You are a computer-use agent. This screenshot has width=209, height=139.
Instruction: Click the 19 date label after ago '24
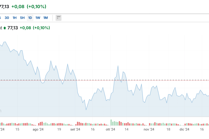pos(59,130)
